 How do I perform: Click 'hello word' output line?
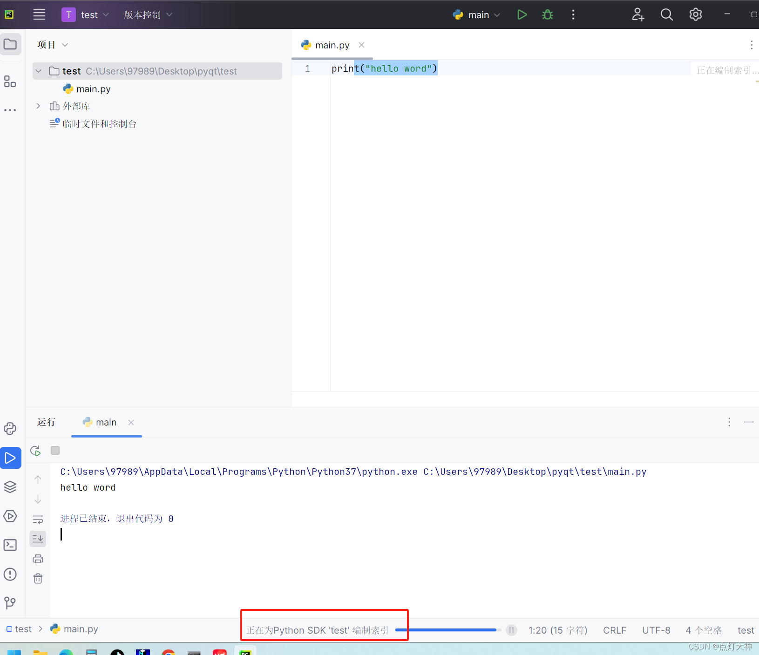88,487
